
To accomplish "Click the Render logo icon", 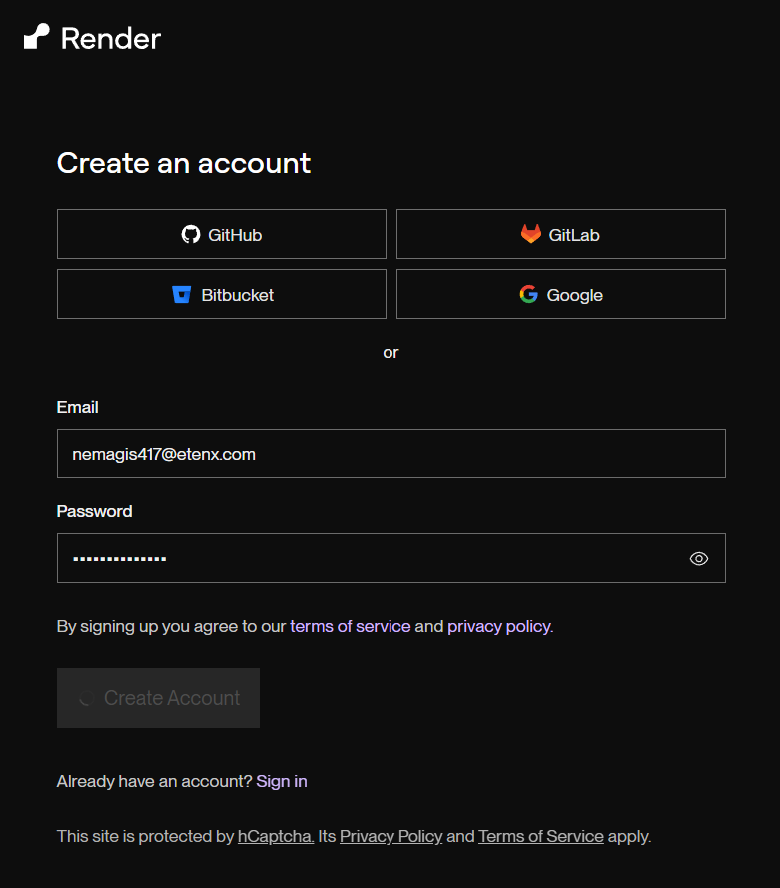I will pos(37,38).
